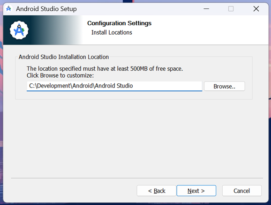This screenshot has width=271, height=205.
Task: Click the Install Locations subtitle
Action: 112,32
